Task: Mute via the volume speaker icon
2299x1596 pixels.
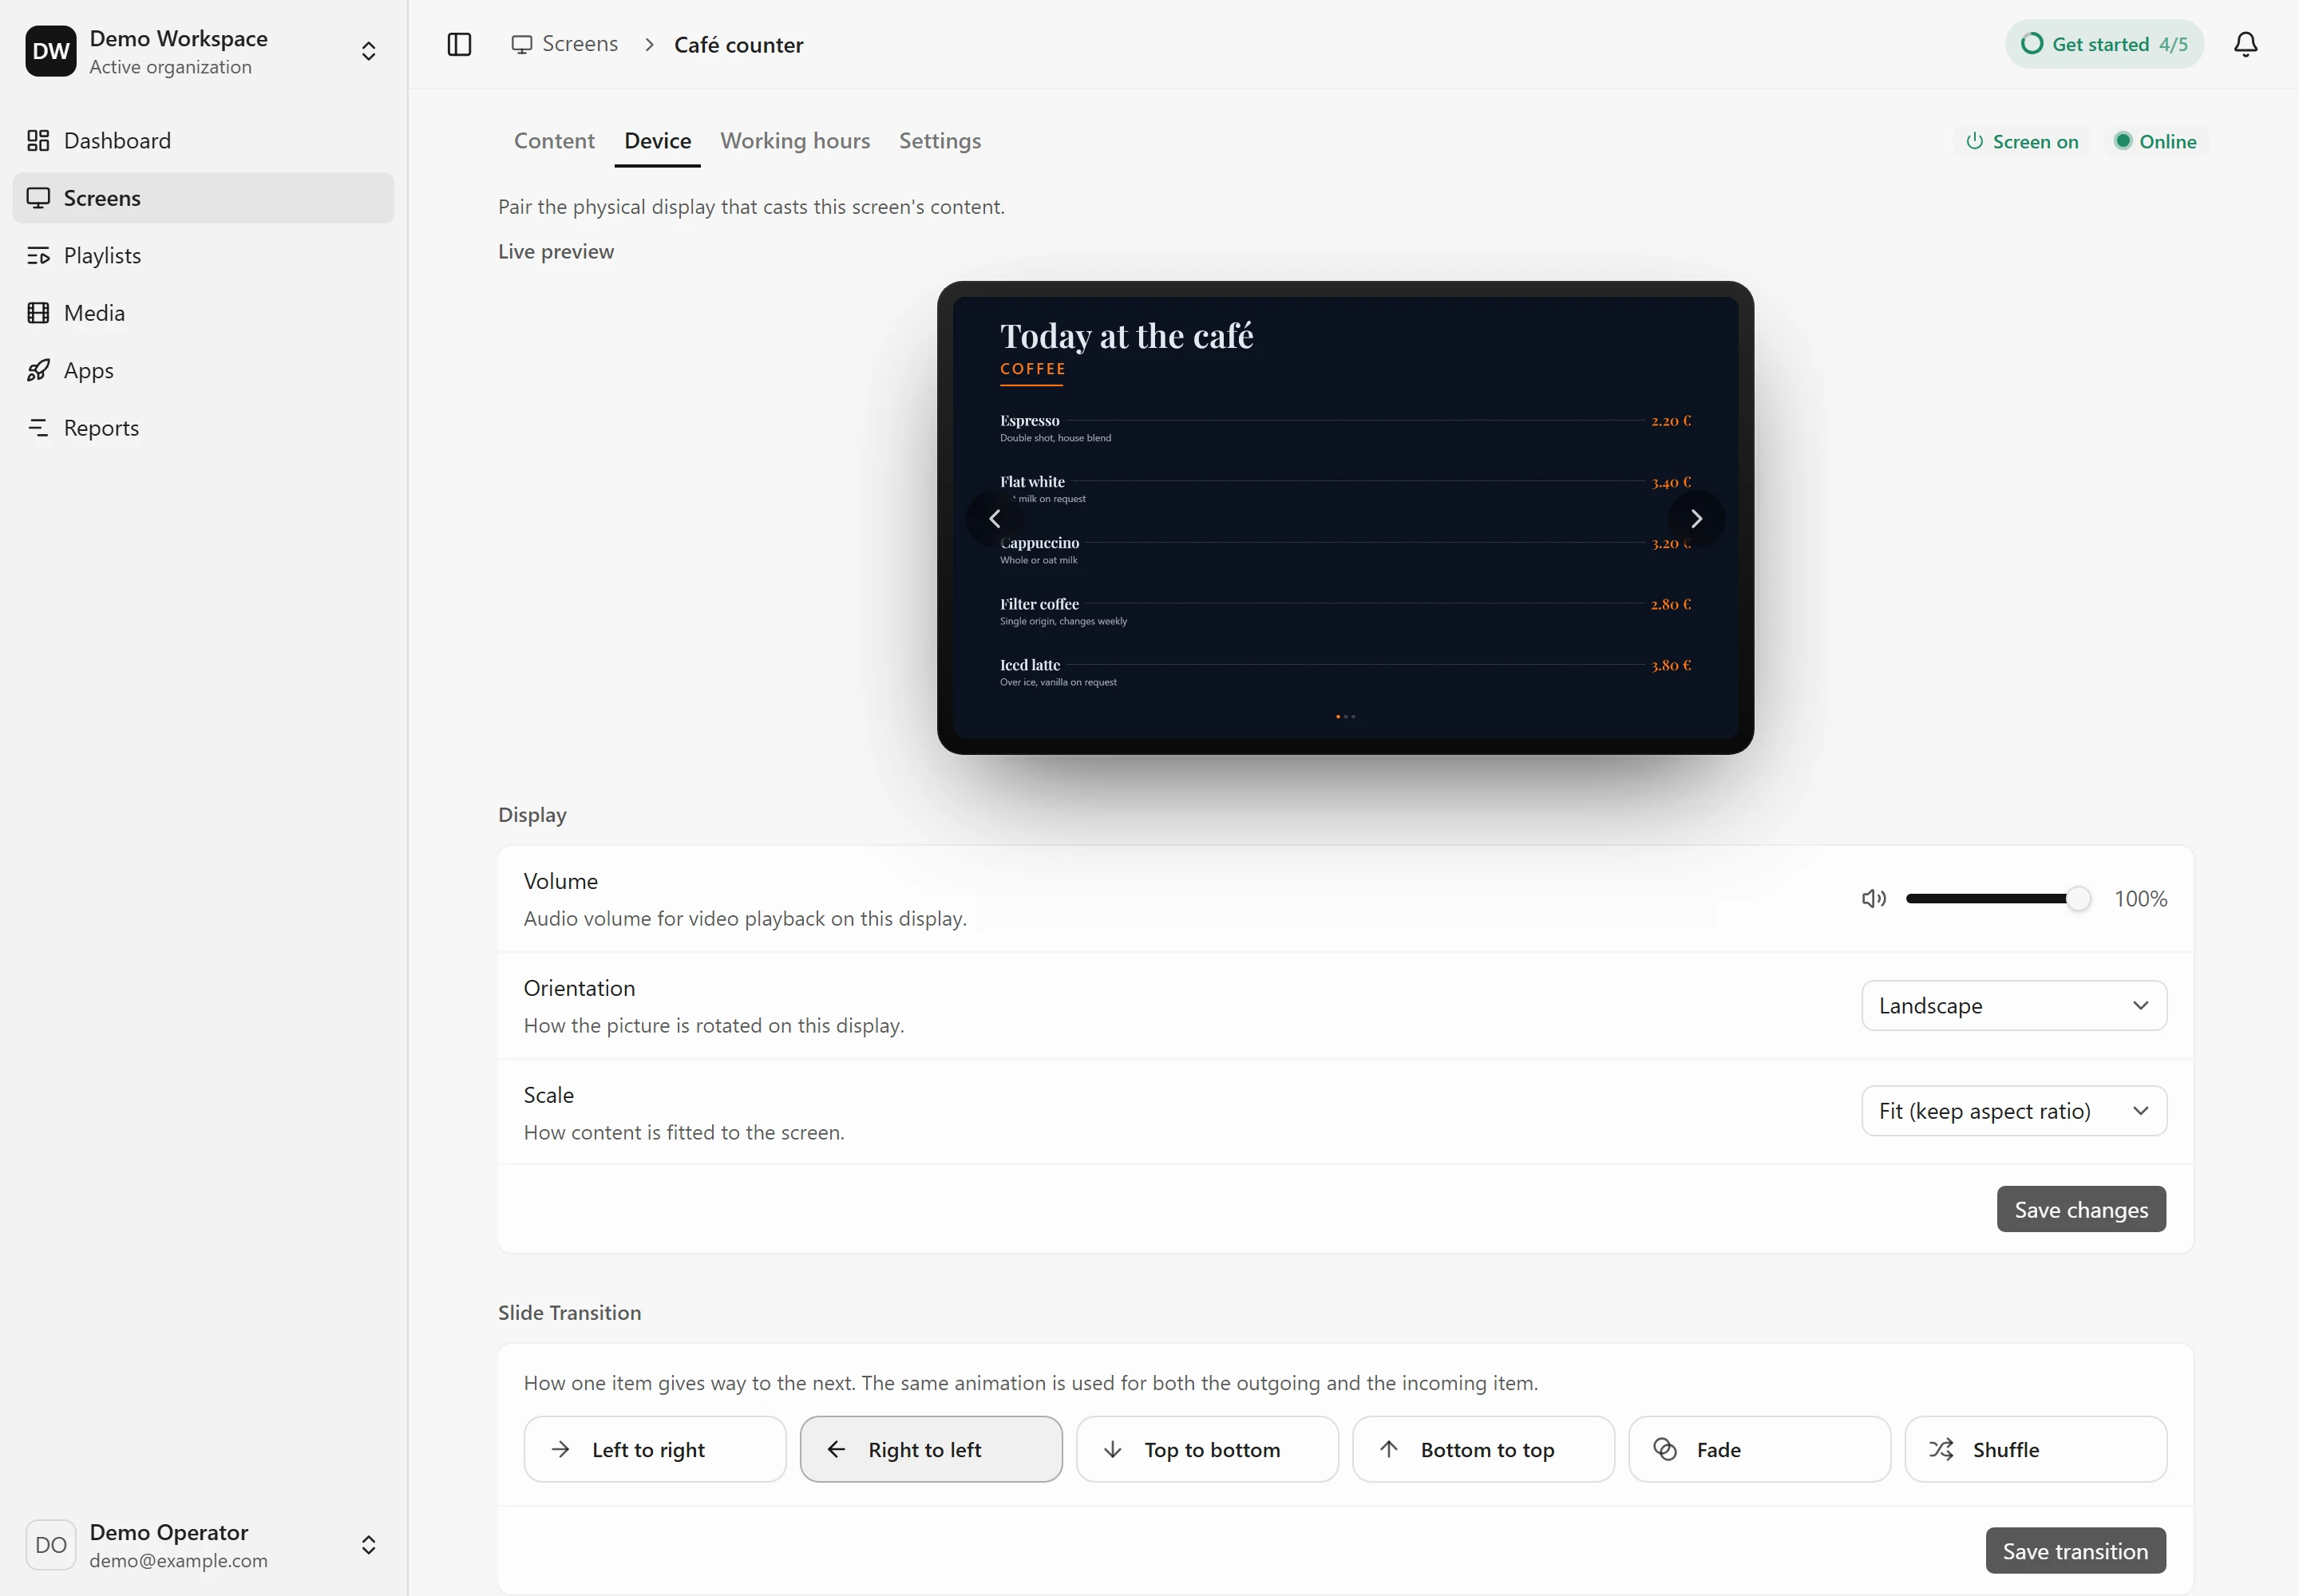Action: click(x=1873, y=899)
